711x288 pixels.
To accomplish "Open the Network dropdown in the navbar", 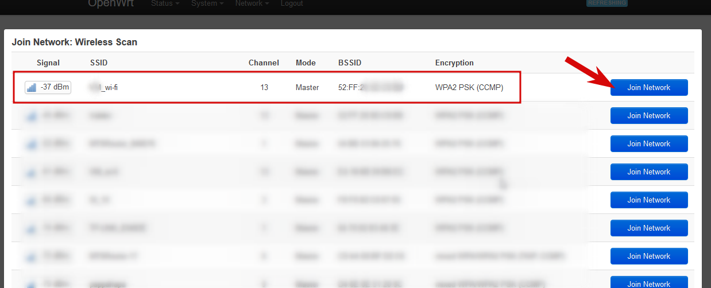I will [x=252, y=3].
